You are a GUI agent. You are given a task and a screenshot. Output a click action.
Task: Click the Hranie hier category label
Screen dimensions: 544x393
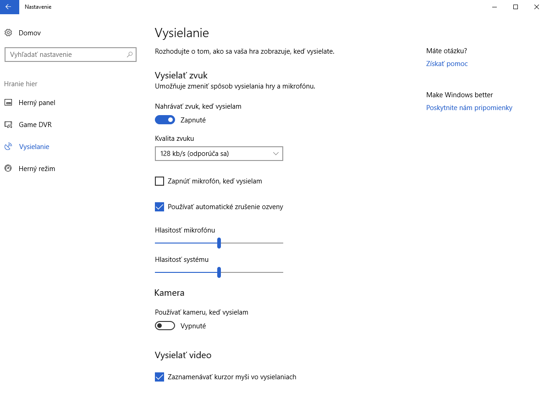tap(21, 83)
